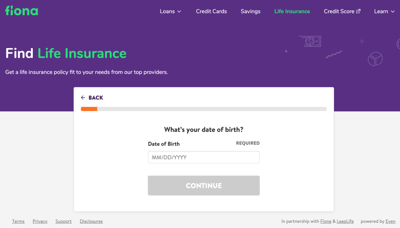Expand the Loans dropdown chevron
Viewport: 400px width, 228px height.
179,11
